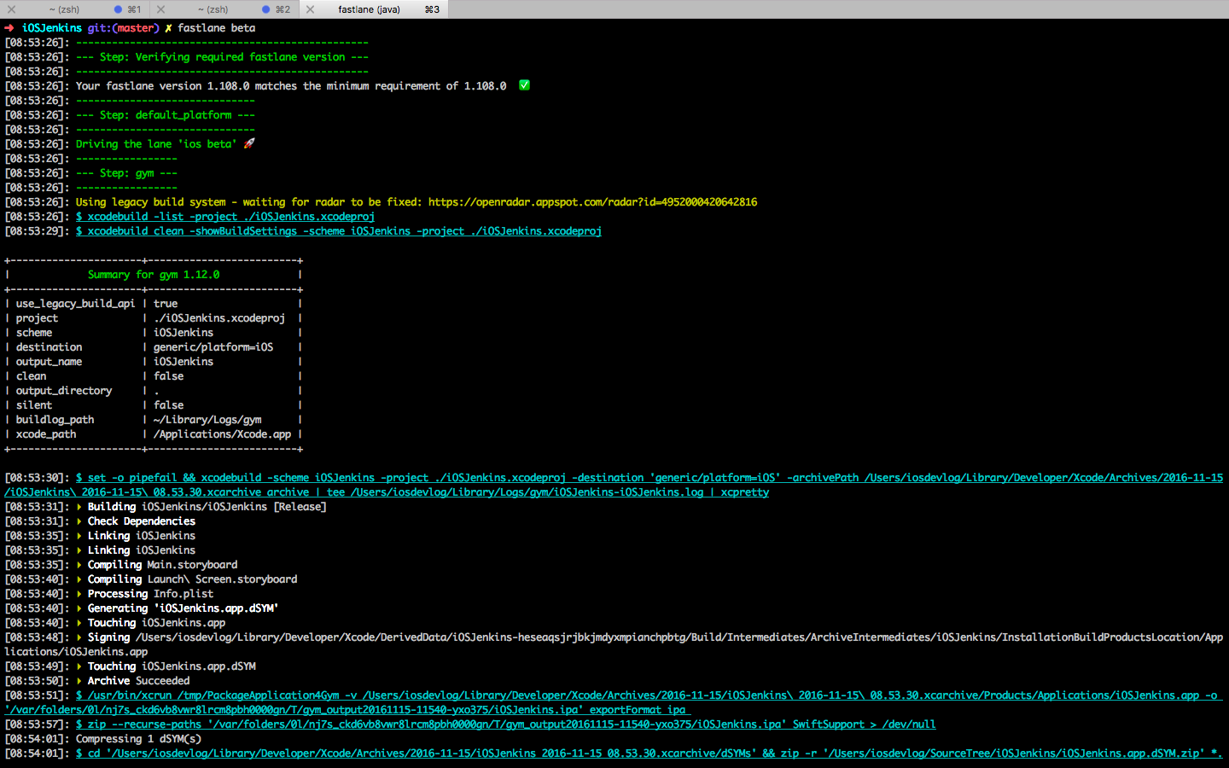This screenshot has width=1229, height=768.
Task: Close the fastlane (java) tab
Action: click(x=310, y=9)
